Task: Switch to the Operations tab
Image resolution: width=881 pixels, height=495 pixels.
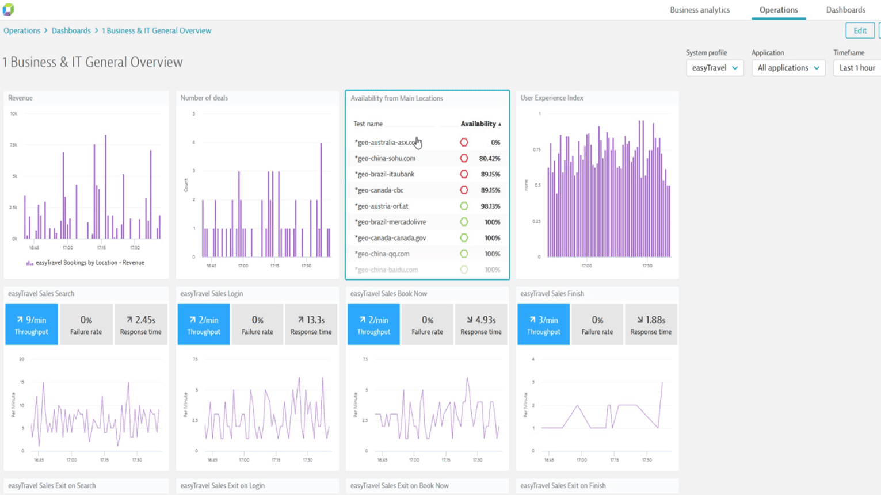Action: click(779, 10)
